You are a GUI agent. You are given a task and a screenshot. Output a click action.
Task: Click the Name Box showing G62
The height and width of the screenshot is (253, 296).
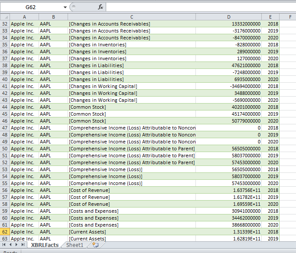(32, 7)
